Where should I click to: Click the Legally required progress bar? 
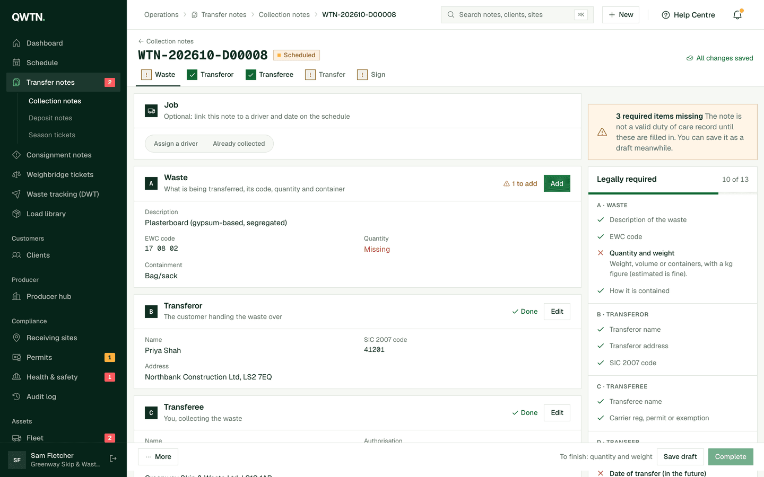click(x=673, y=193)
